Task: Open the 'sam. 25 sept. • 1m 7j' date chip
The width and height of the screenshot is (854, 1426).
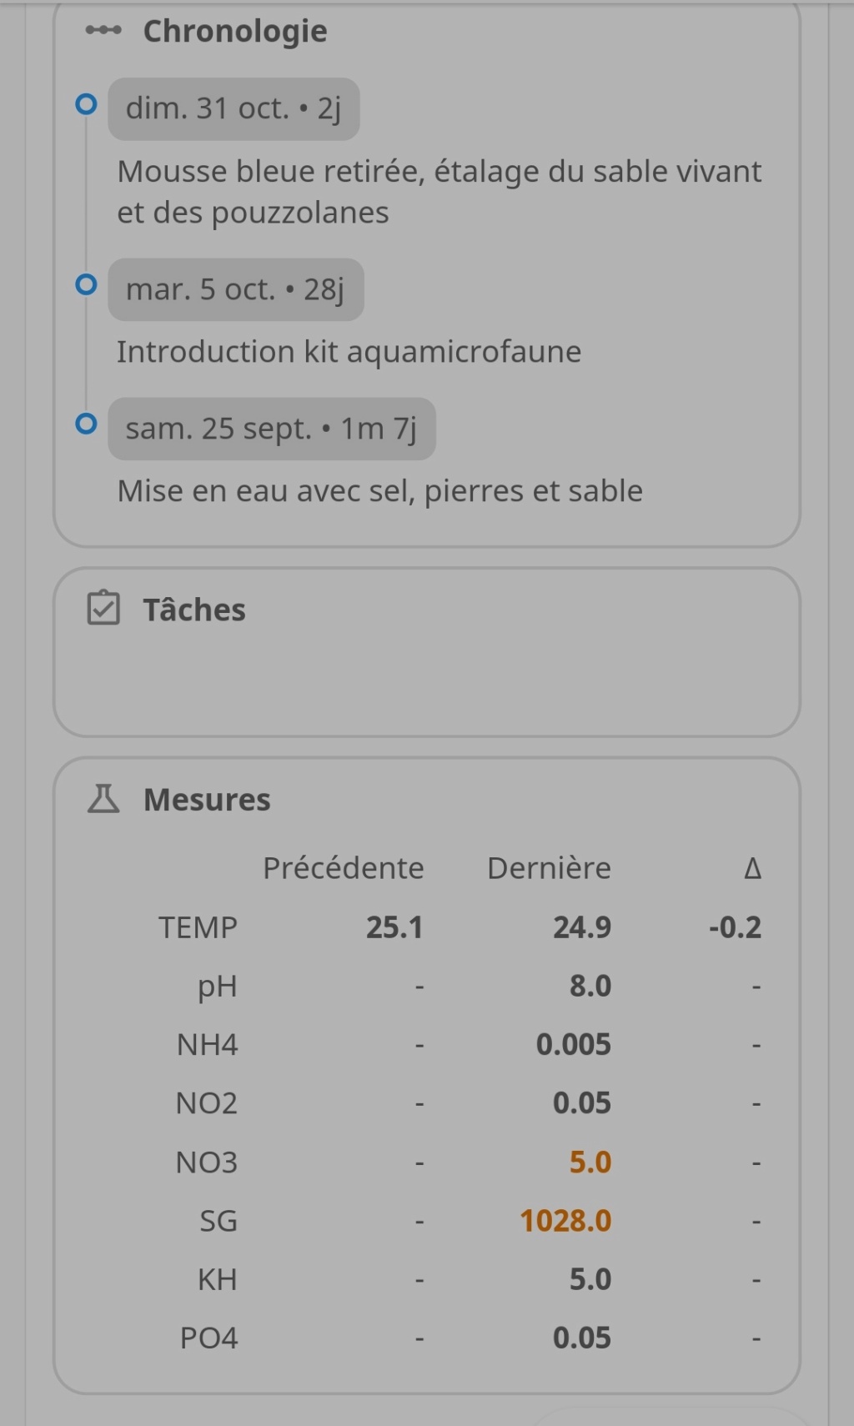Action: [x=272, y=429]
